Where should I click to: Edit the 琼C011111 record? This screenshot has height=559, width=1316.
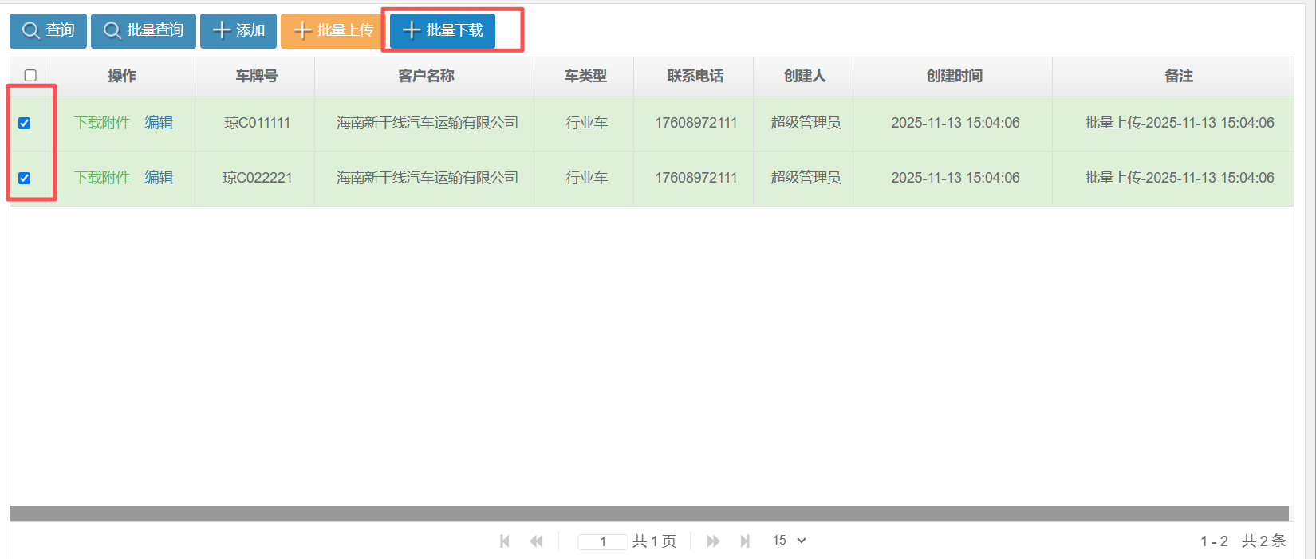tap(159, 123)
